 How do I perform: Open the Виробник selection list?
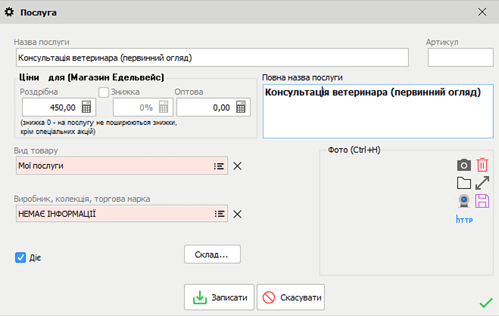coord(220,214)
